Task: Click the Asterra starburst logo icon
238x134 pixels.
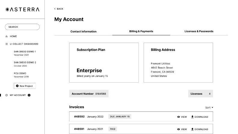Action: [7, 10]
